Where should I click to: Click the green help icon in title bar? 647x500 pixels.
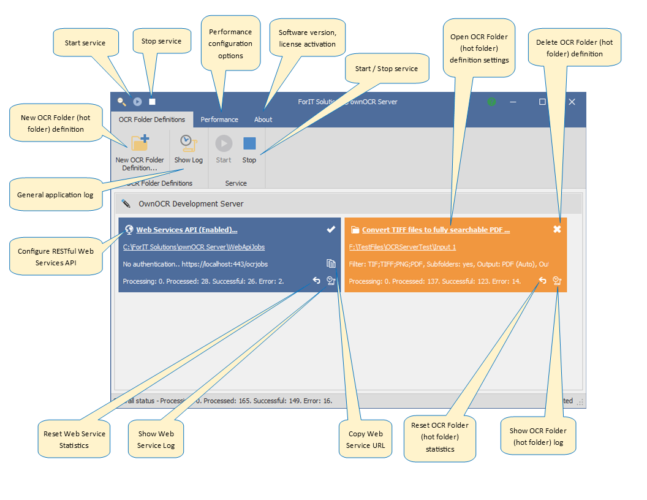491,102
